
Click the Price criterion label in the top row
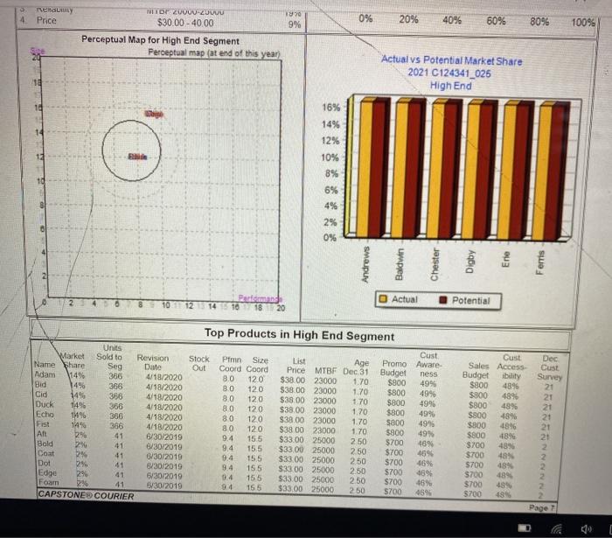tap(46, 20)
